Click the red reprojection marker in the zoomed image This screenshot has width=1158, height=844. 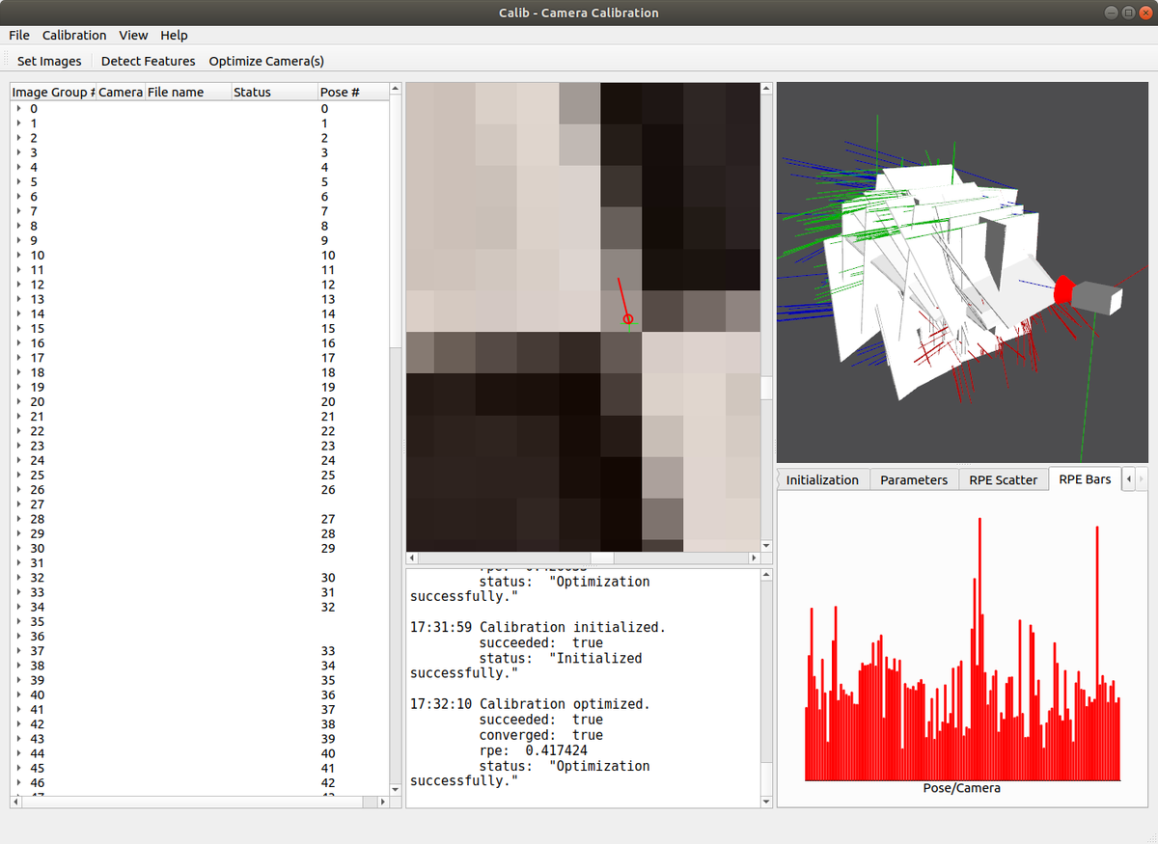pos(628,316)
